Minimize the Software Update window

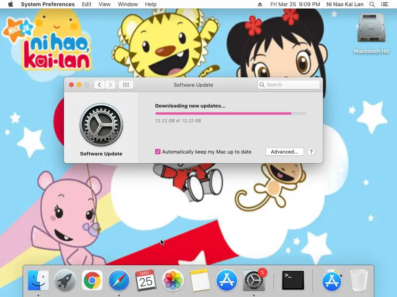79,85
